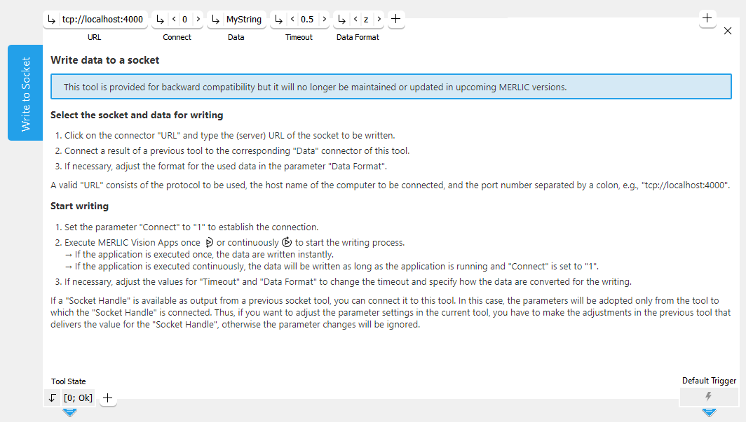Click the URL field tcp://localhost:4000
The height and width of the screenshot is (422, 746).
(x=102, y=20)
